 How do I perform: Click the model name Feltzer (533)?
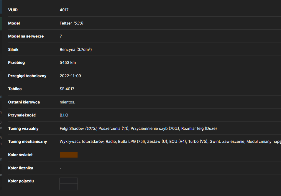tap(71, 23)
